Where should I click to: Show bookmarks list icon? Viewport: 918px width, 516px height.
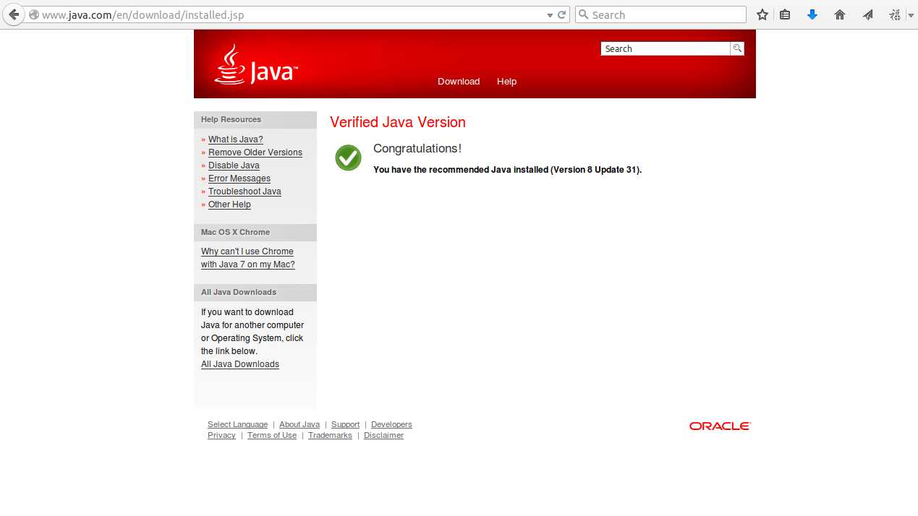[x=785, y=14]
